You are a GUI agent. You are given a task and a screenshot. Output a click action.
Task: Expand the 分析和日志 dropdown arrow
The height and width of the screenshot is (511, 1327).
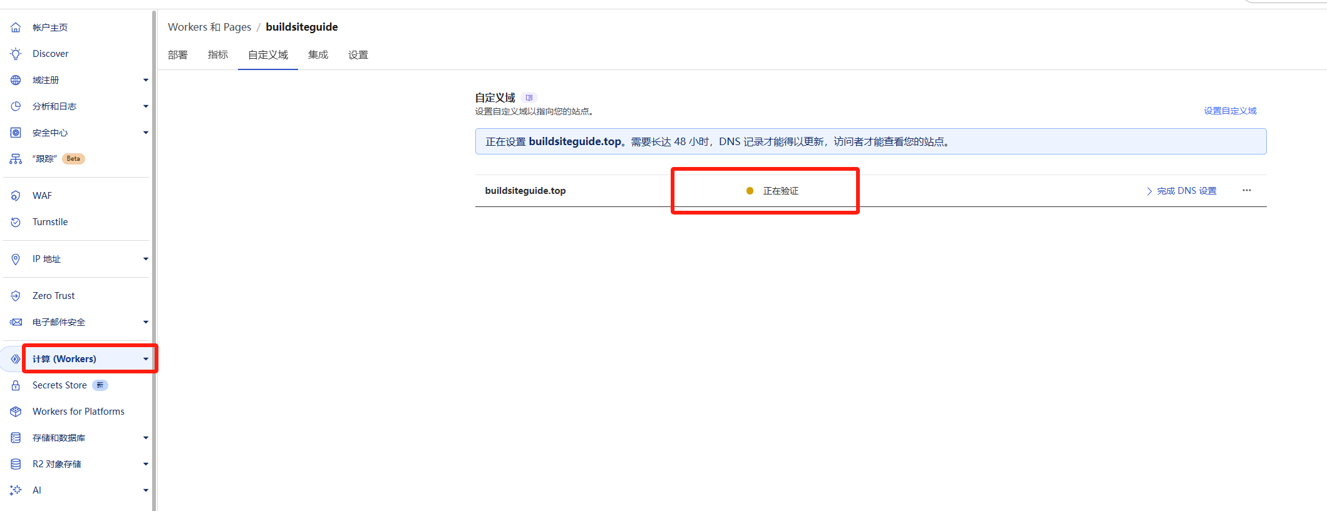[x=145, y=106]
